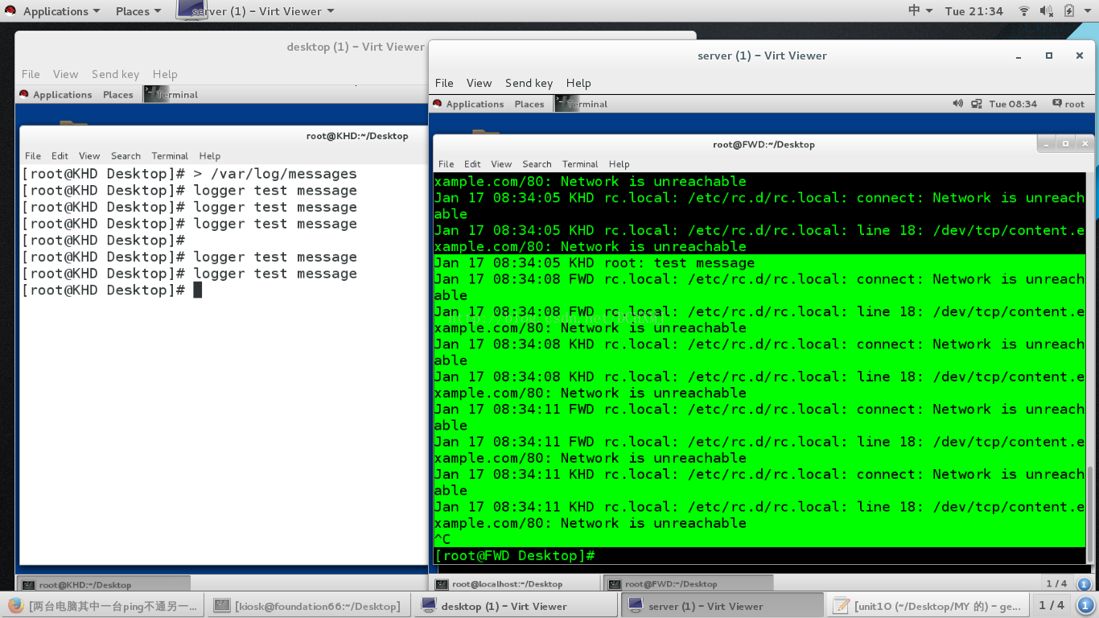Click the server (1) - Virt Viewer title bar
This screenshot has height=618, width=1099.
[x=761, y=56]
